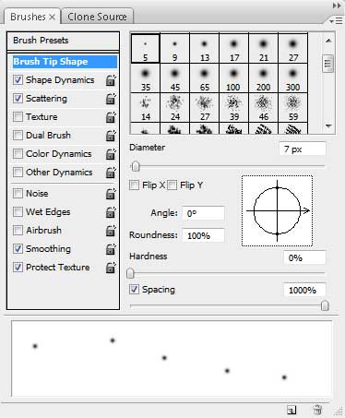The height and width of the screenshot is (418, 345).
Task: Enable the Airbrush checkbox
Action: pos(18,231)
